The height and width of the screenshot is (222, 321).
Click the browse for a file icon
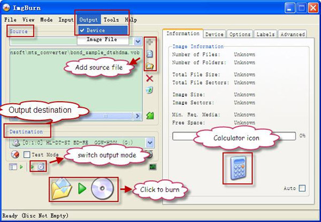150,54
